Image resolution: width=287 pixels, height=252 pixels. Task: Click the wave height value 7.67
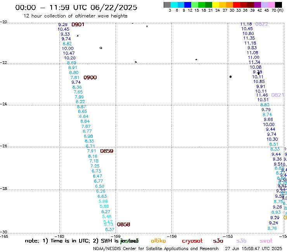[86, 126]
